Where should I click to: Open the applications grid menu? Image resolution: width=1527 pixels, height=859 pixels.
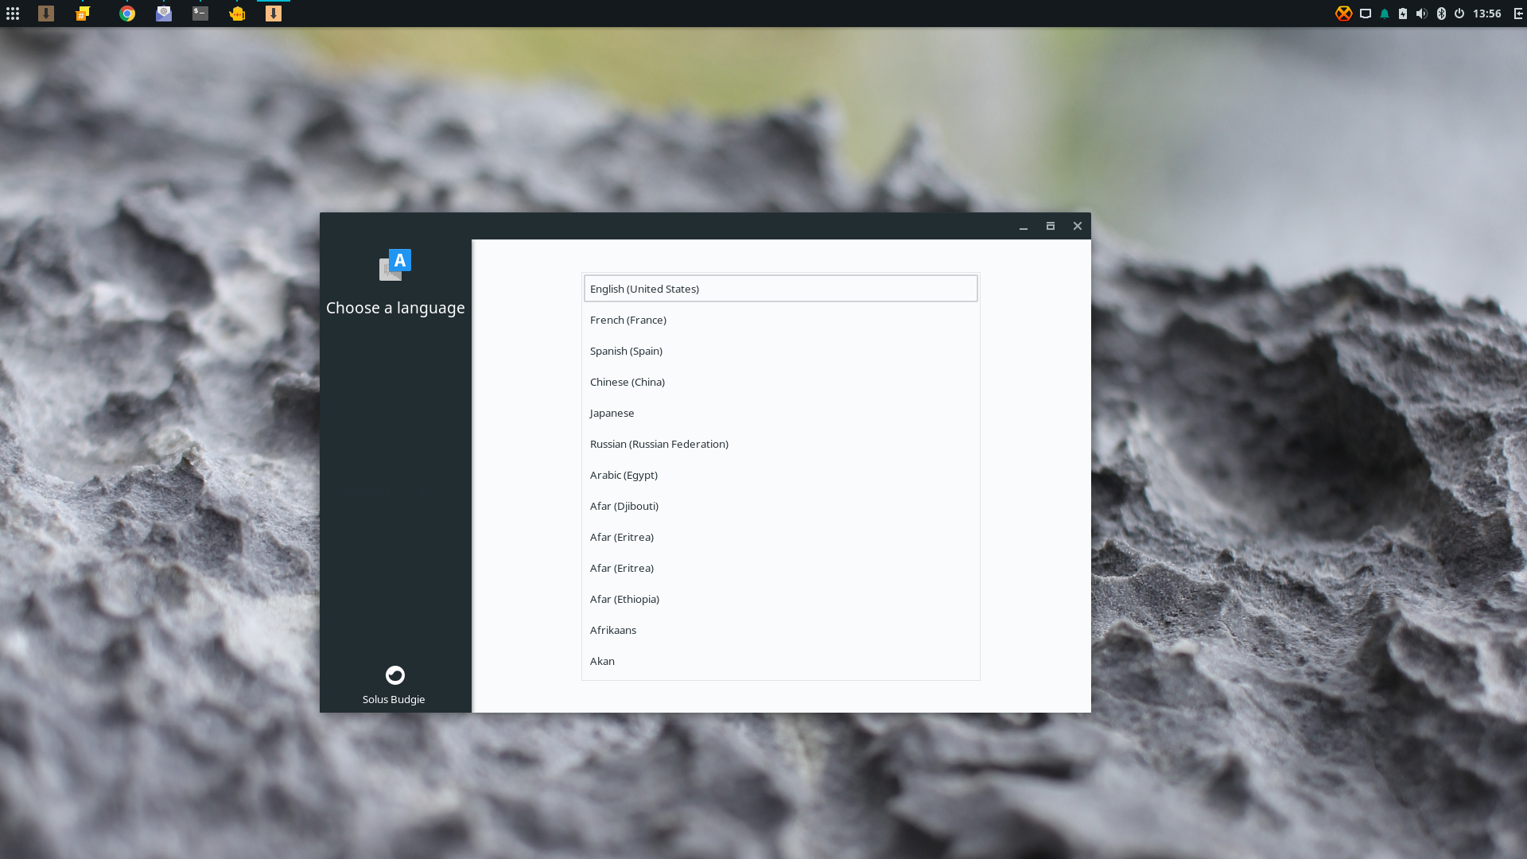pyautogui.click(x=13, y=14)
